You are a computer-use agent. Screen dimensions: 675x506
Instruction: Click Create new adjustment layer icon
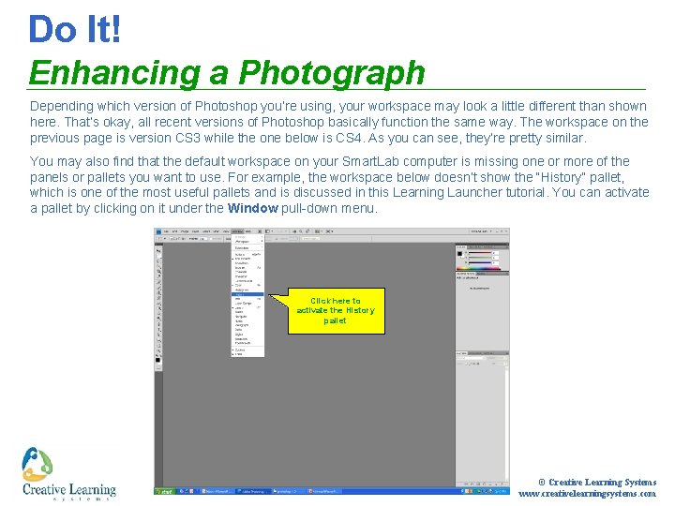coord(484,484)
